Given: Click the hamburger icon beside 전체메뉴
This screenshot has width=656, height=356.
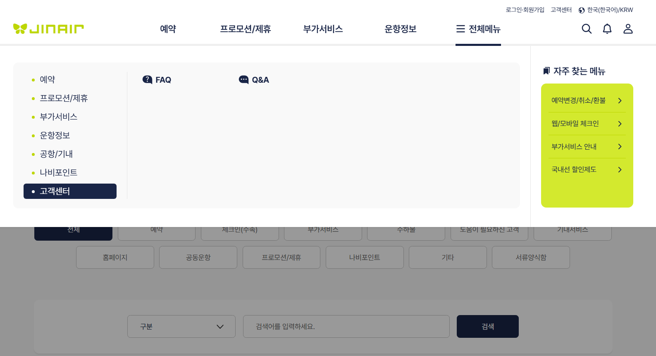Looking at the screenshot, I should click(x=460, y=29).
